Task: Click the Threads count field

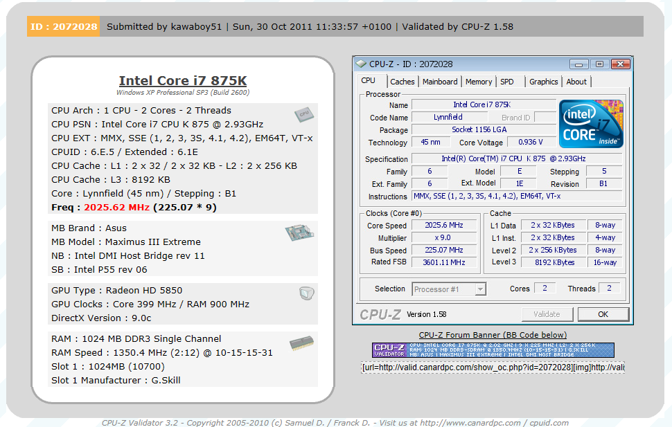Action: click(609, 288)
